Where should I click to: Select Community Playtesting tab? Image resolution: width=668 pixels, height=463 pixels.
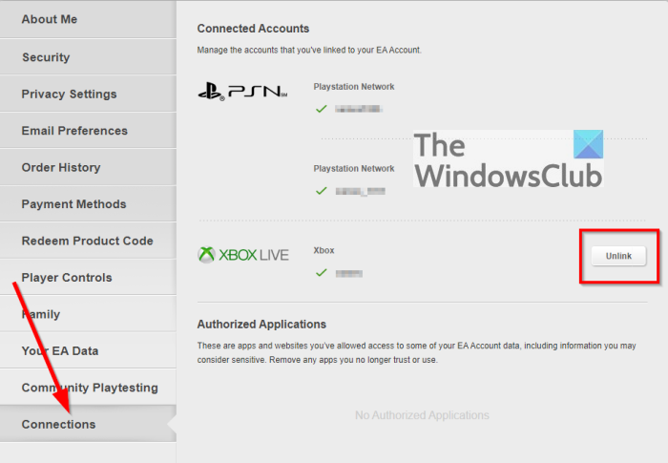[90, 388]
